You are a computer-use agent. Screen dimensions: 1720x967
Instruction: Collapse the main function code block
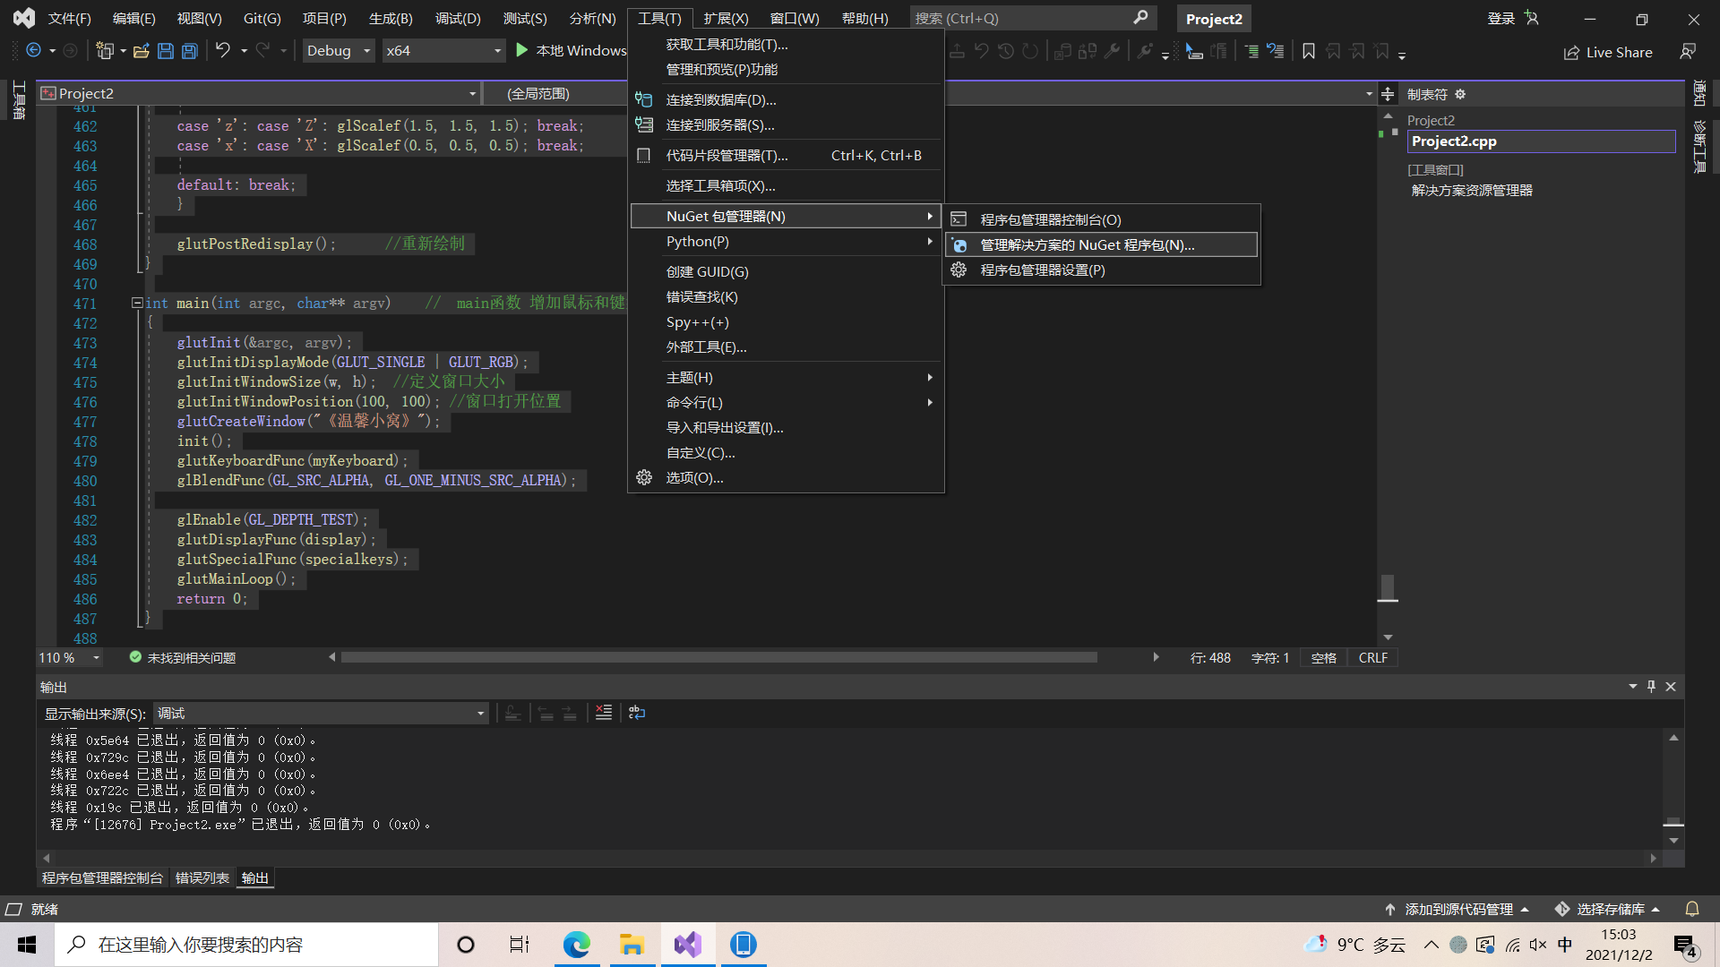pos(137,304)
